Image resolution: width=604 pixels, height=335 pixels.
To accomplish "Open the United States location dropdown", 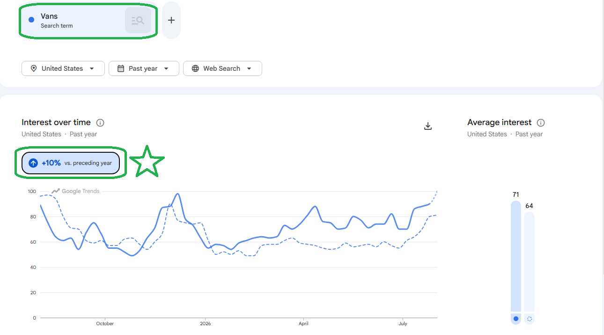I will [x=63, y=68].
